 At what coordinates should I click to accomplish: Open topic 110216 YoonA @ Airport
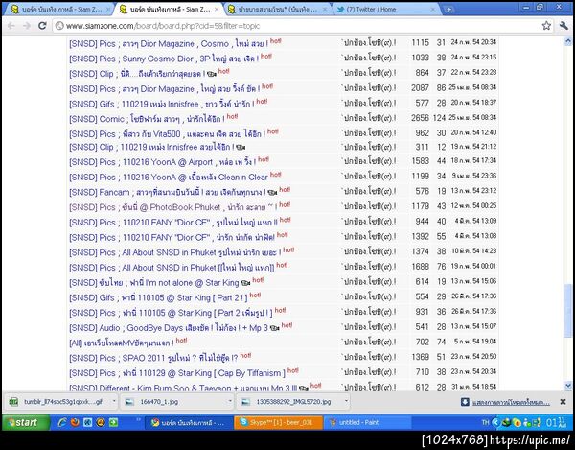pyautogui.click(x=163, y=162)
